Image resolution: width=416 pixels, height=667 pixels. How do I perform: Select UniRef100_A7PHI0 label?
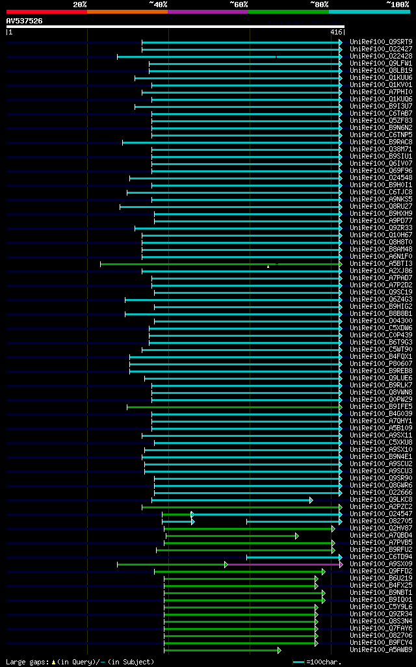click(x=381, y=92)
